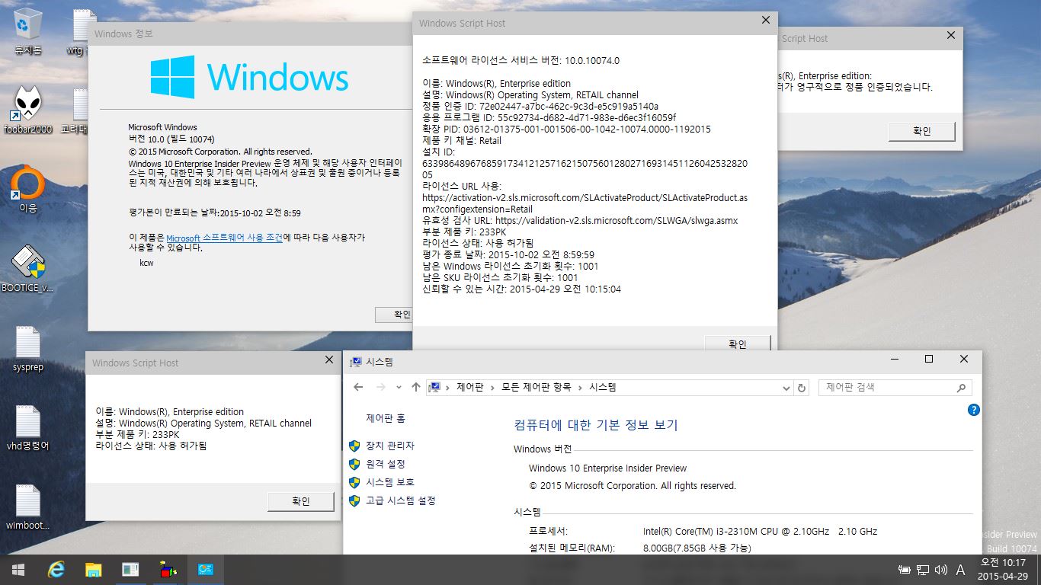Screen dimensions: 1041x585
Task: Select the wimboot file icon on desktop
Action: (27, 507)
